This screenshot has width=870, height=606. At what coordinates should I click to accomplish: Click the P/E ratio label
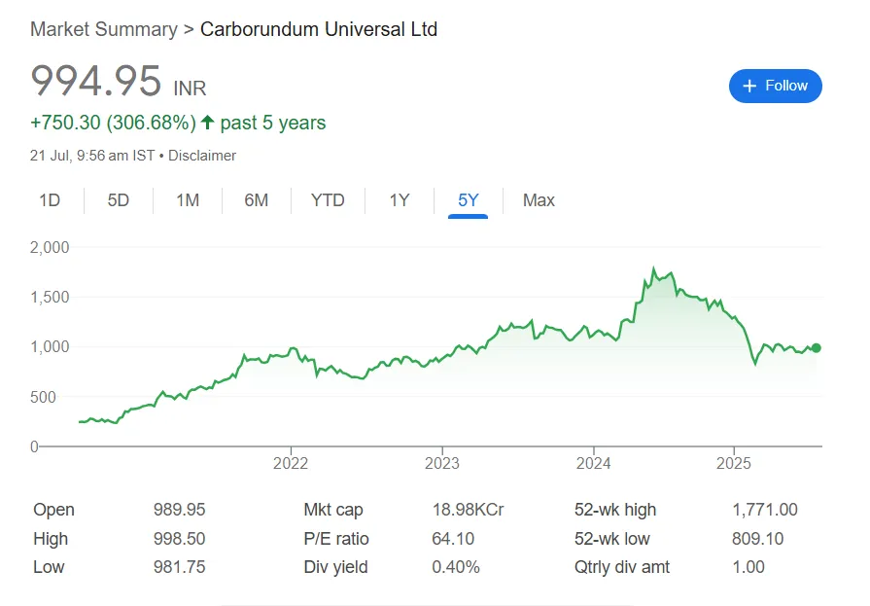pyautogui.click(x=335, y=539)
